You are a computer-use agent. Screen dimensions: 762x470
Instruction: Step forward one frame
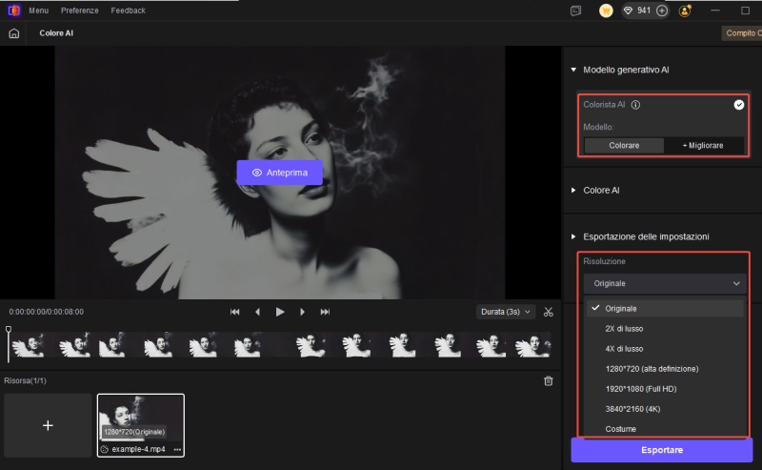coord(302,312)
